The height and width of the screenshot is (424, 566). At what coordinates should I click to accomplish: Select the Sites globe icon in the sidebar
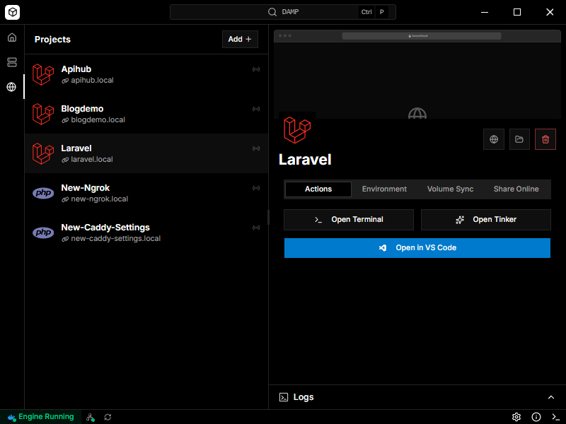pos(11,87)
